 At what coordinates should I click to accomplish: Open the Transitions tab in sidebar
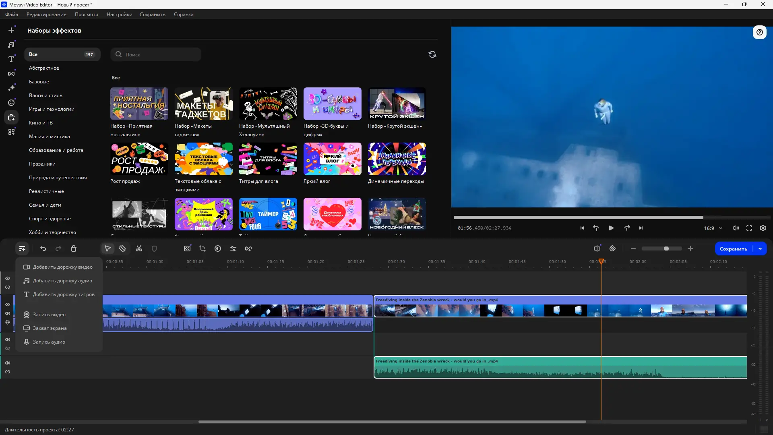(x=11, y=74)
